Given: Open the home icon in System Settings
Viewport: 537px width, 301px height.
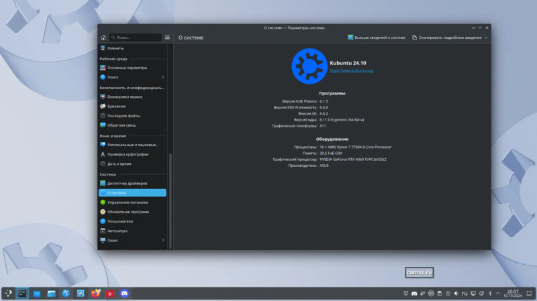Looking at the screenshot, I should [103, 38].
